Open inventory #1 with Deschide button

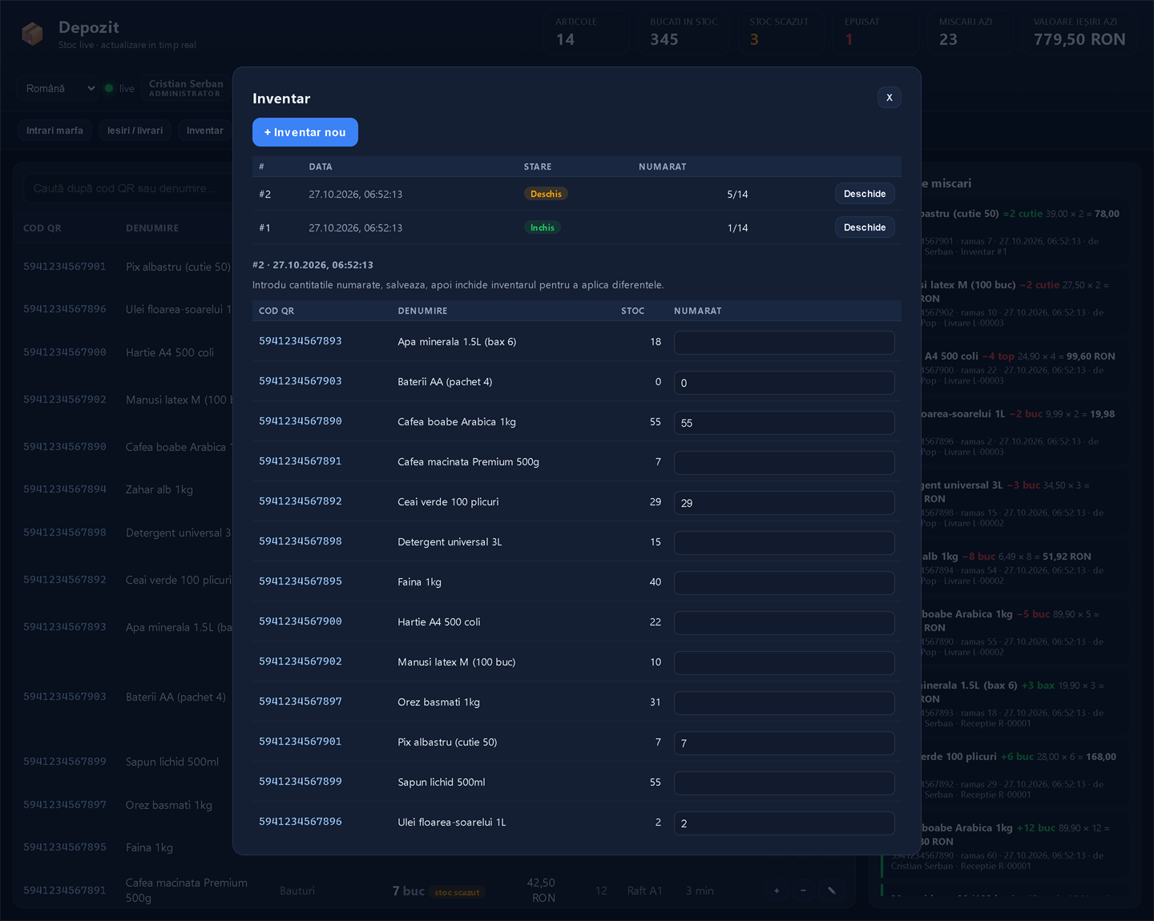865,227
